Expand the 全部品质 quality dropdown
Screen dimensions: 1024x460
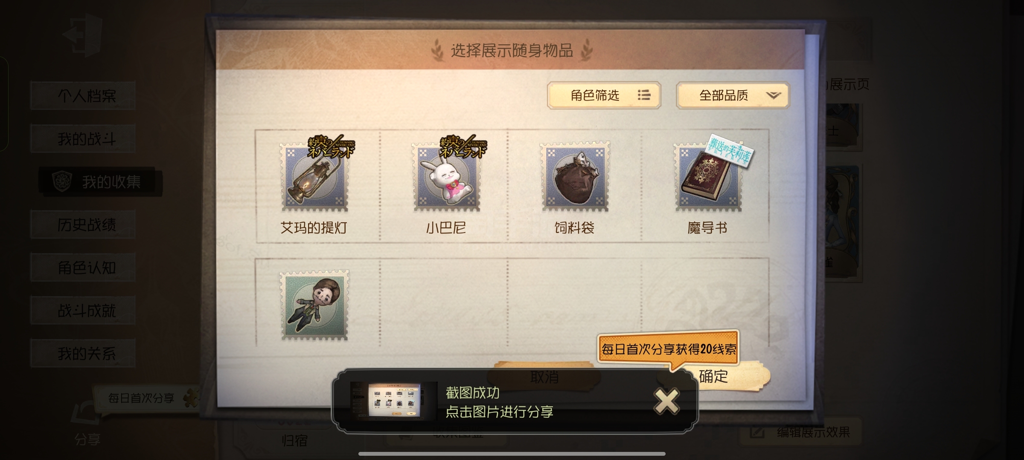click(733, 95)
